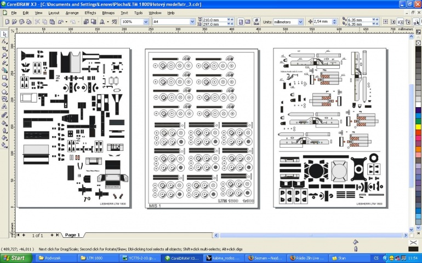
Task: Open the File menu
Action: pos(14,13)
